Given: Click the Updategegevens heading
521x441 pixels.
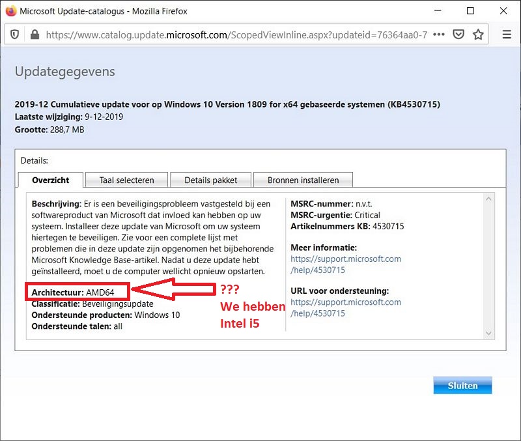Looking at the screenshot, I should point(64,72).
